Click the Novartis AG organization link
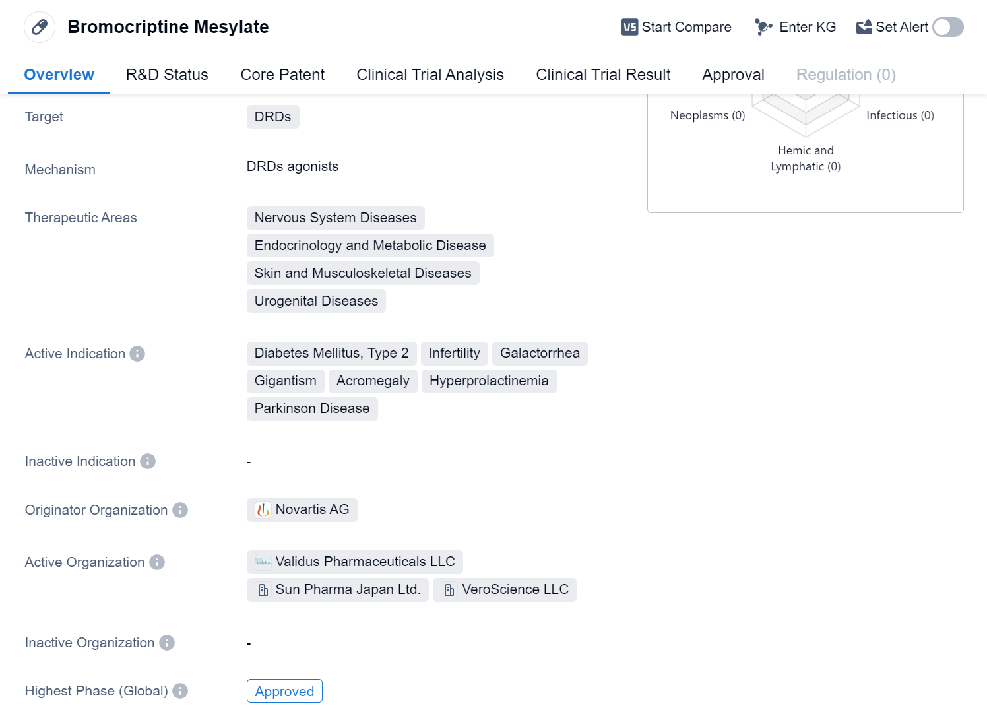The image size is (987, 710). [302, 510]
